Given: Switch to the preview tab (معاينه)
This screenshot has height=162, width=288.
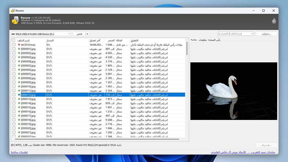Looking at the screenshot, I should 194,40.
